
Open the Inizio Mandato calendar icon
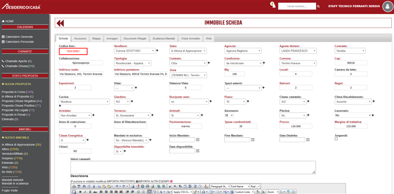click(198, 140)
